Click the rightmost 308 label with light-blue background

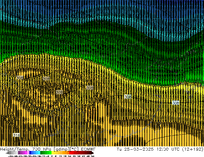(176, 103)
